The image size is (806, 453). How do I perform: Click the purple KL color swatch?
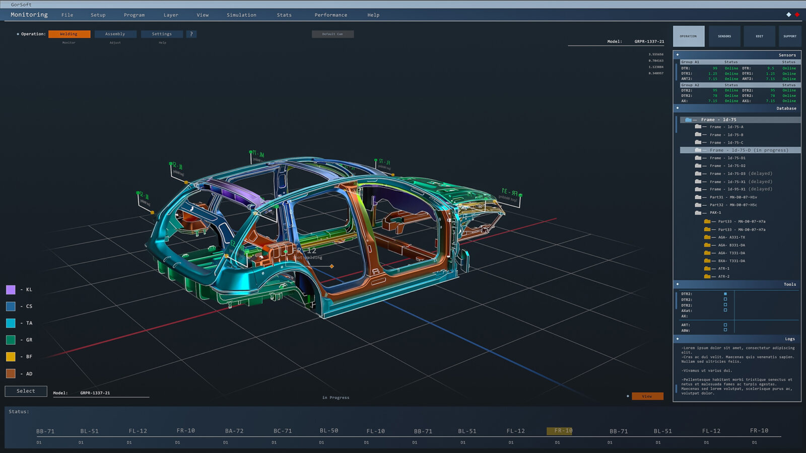click(11, 289)
